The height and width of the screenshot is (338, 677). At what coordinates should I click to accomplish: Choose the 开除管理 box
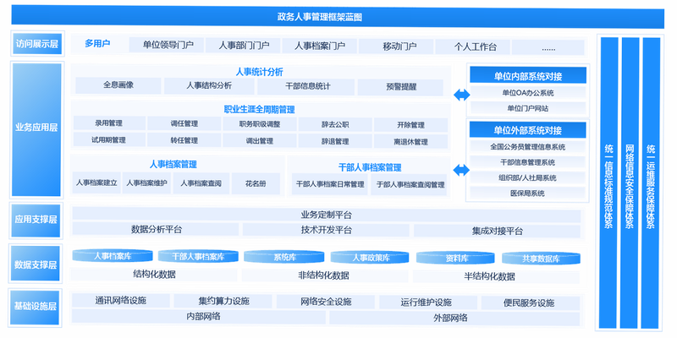coord(411,125)
